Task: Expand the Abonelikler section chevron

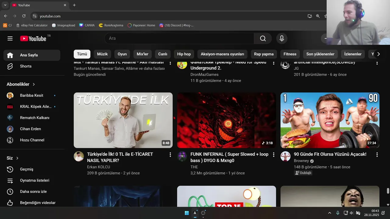Action: pos(34,84)
